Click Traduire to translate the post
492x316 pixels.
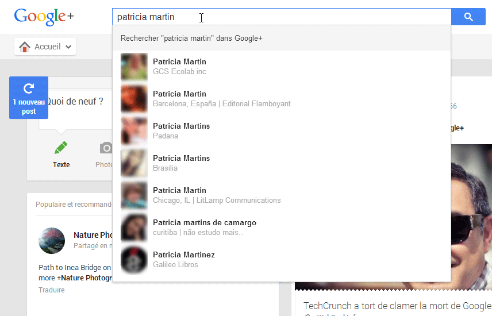point(52,290)
